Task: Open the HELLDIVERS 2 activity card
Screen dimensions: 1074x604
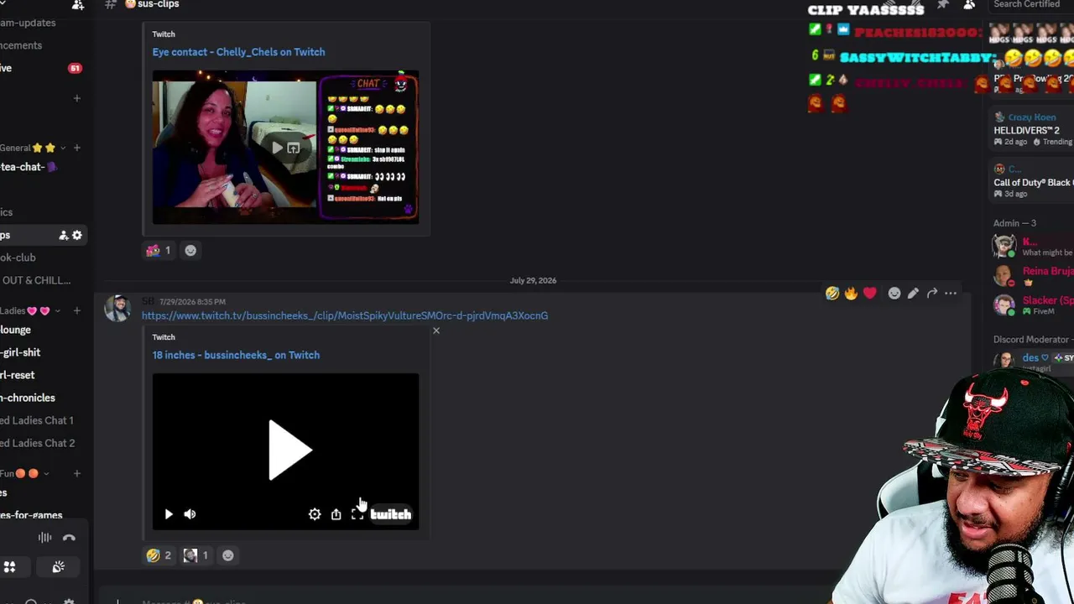Action: (x=1032, y=130)
